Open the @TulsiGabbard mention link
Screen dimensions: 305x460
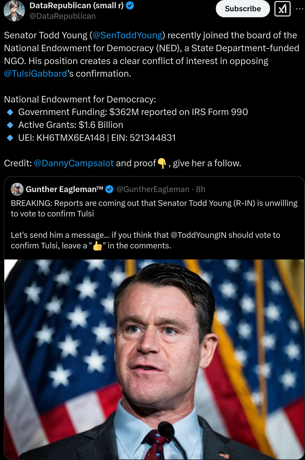tap(35, 74)
